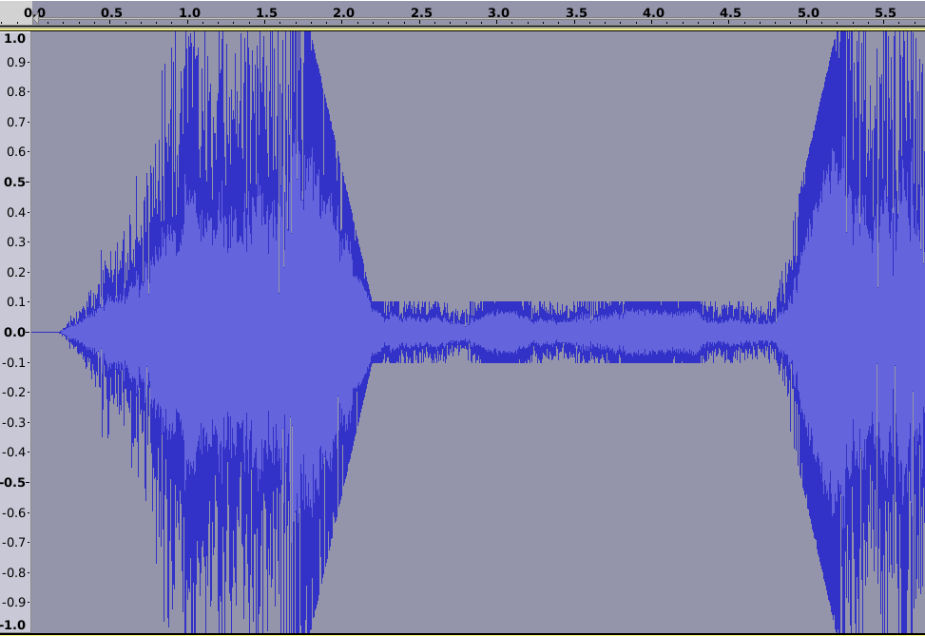The image size is (925, 636).
Task: Click the 0.9 value on vertical amplitude scale
Action: tap(16, 62)
